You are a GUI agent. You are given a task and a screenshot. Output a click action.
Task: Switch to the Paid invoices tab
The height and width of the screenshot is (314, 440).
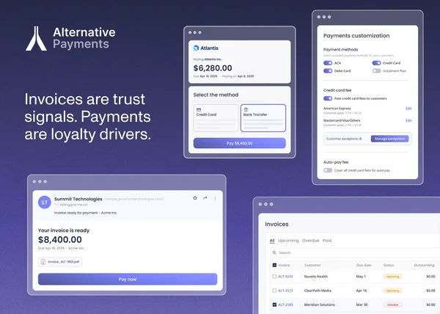point(327,241)
